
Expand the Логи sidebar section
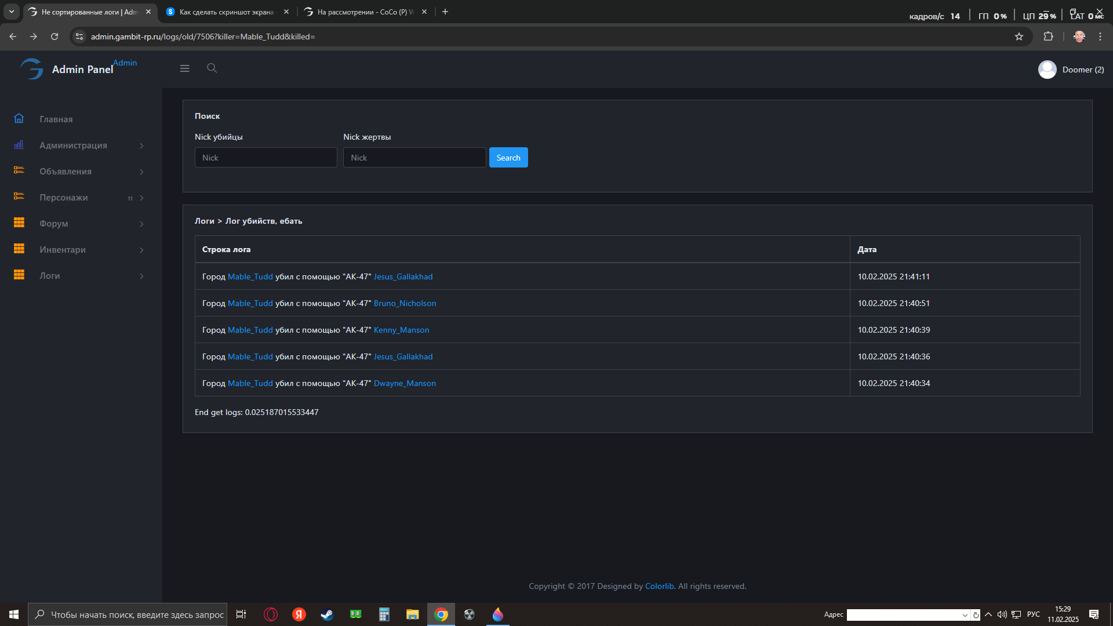coord(50,276)
